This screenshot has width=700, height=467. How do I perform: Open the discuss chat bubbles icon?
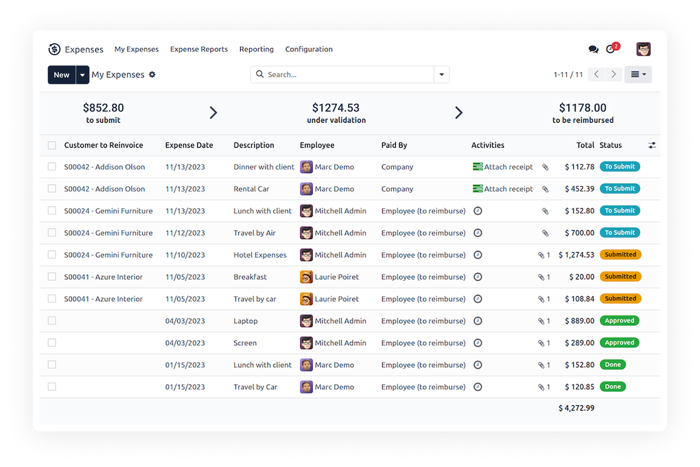point(593,49)
